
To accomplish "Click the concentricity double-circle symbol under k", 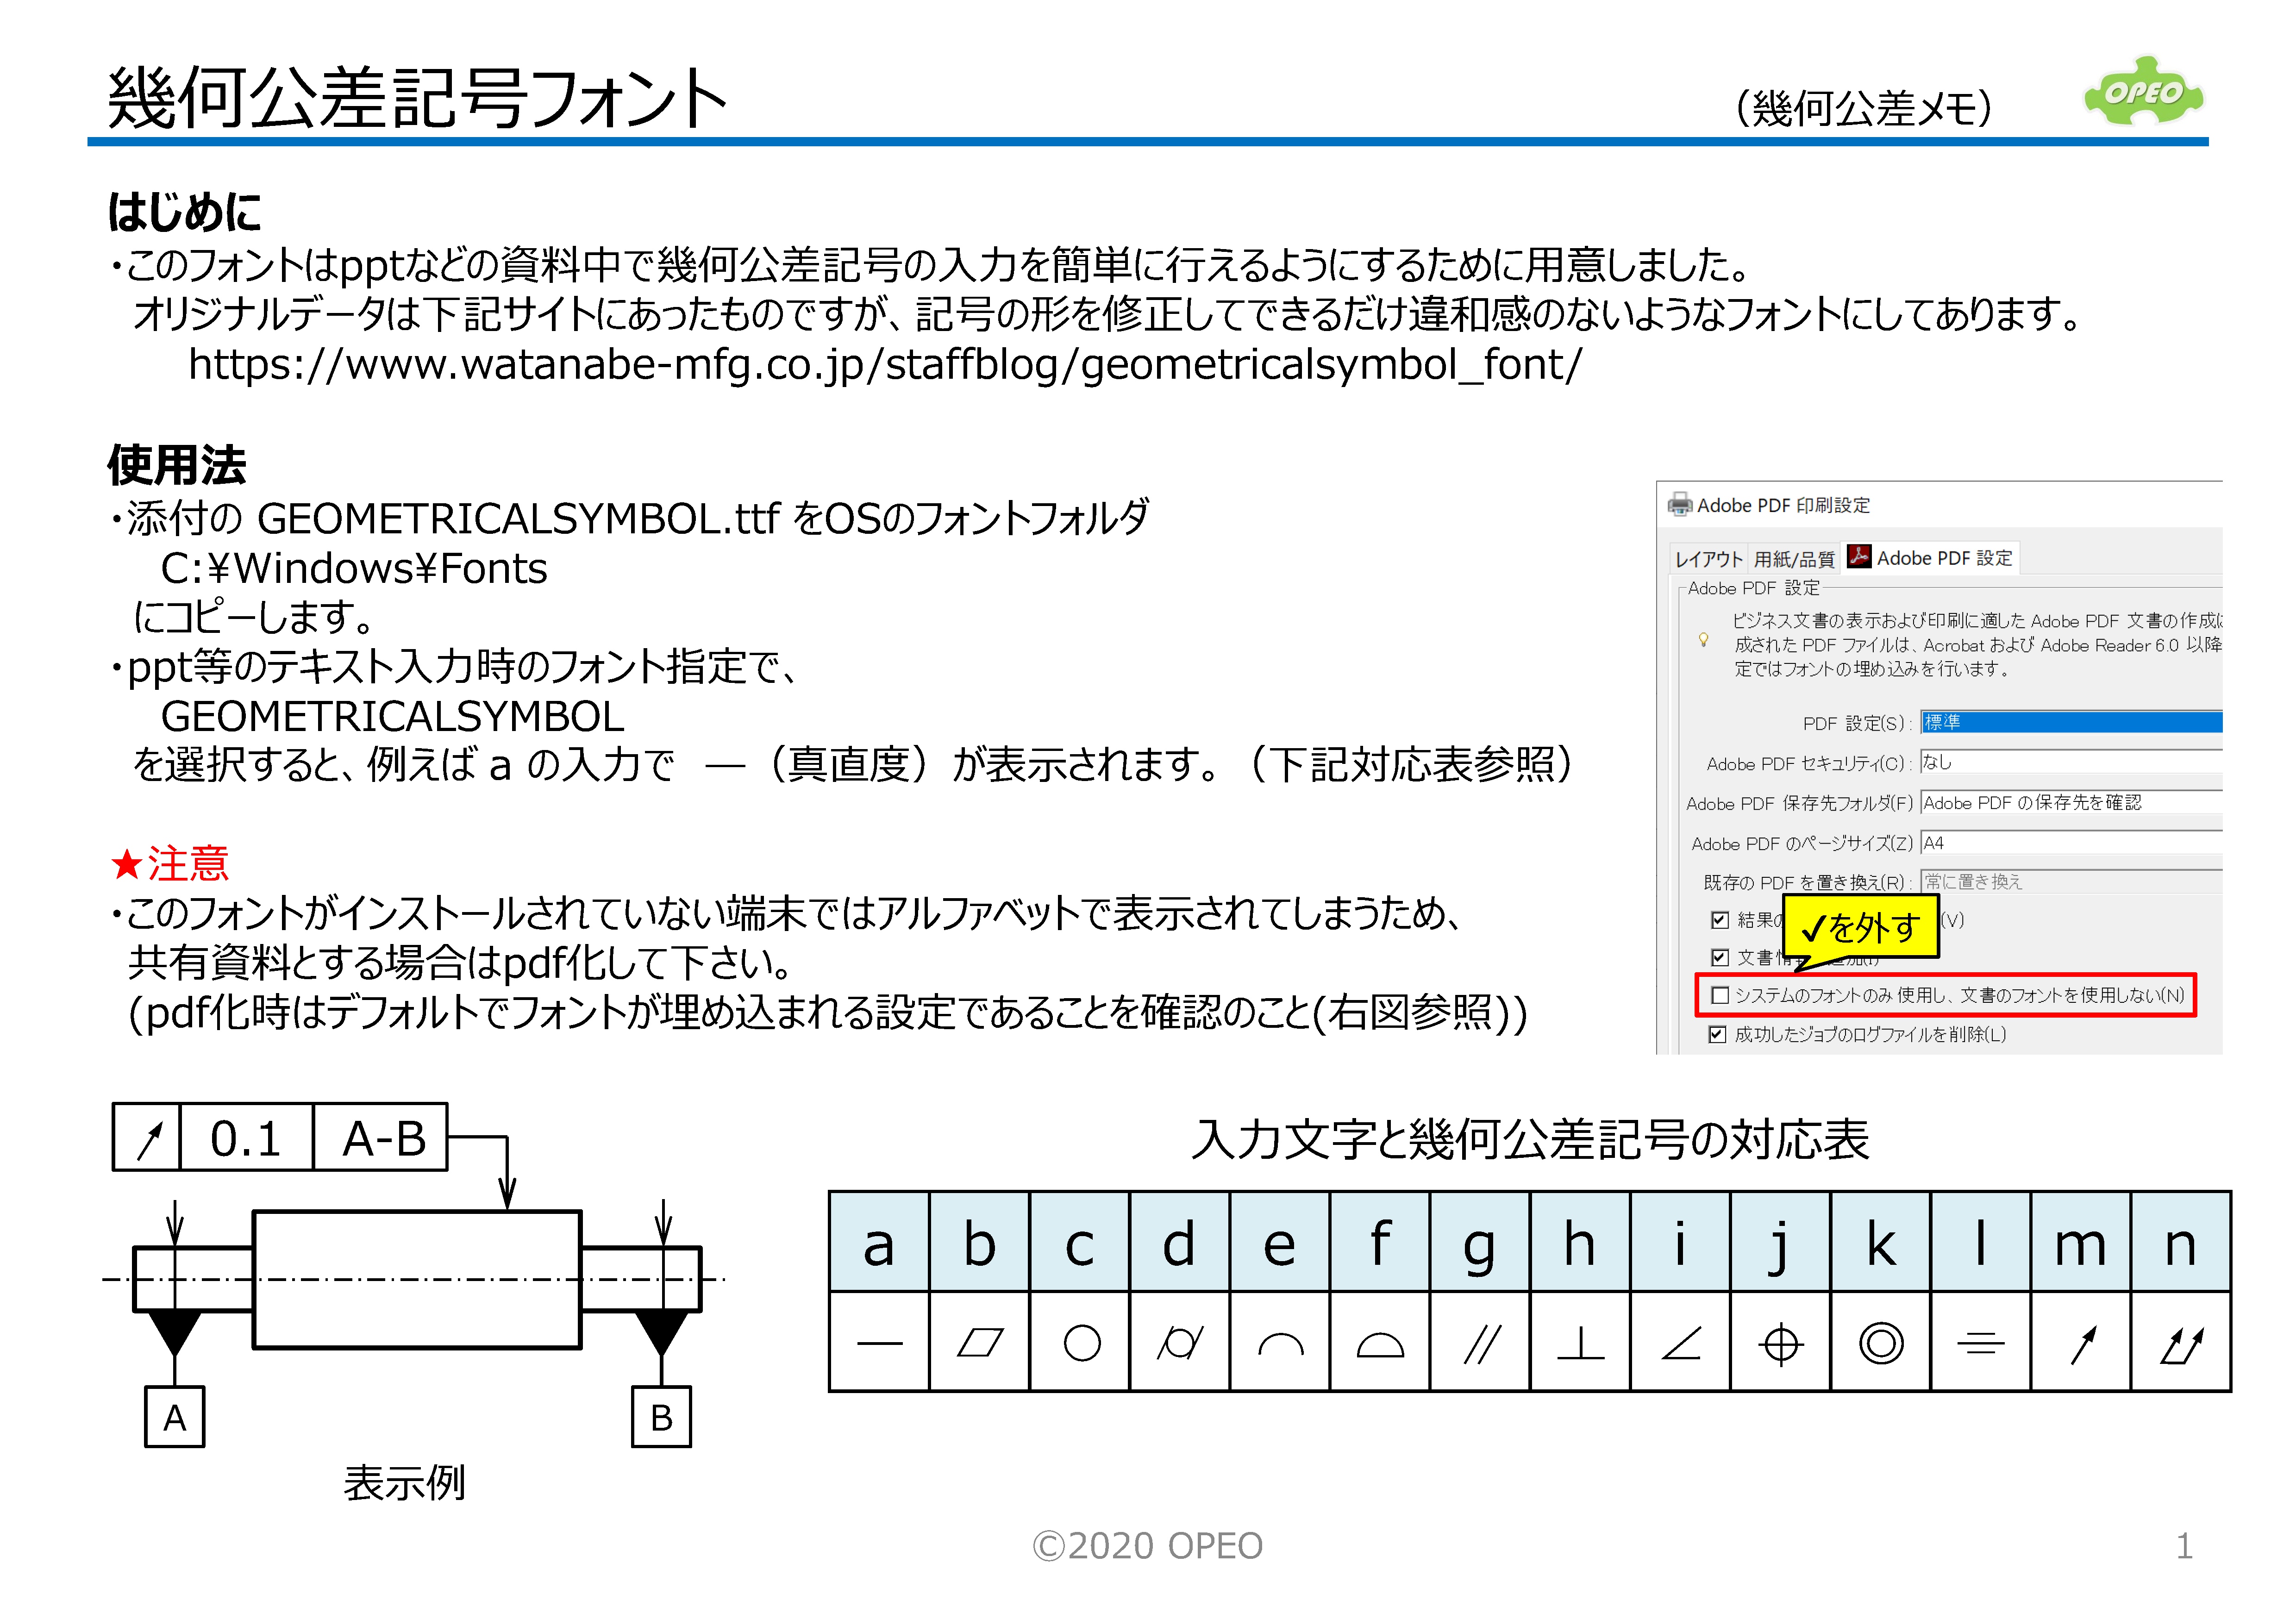I will click(1881, 1343).
